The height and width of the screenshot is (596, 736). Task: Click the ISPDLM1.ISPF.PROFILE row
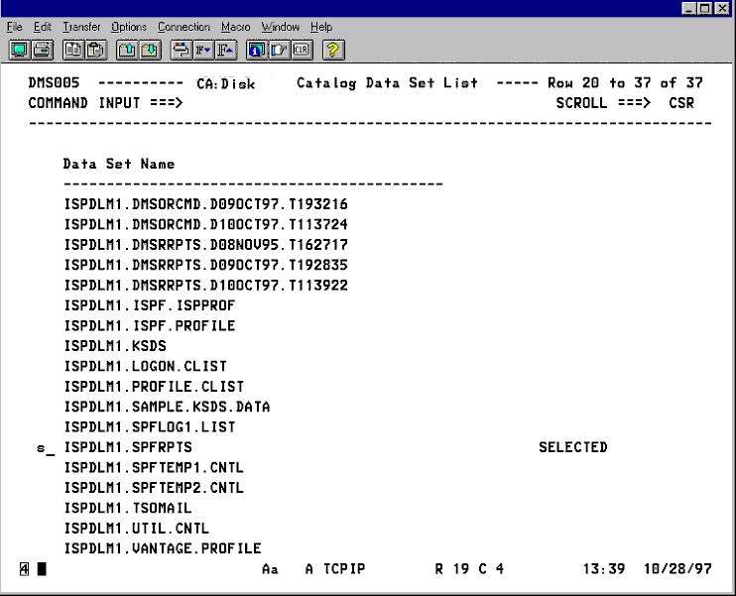pos(149,325)
